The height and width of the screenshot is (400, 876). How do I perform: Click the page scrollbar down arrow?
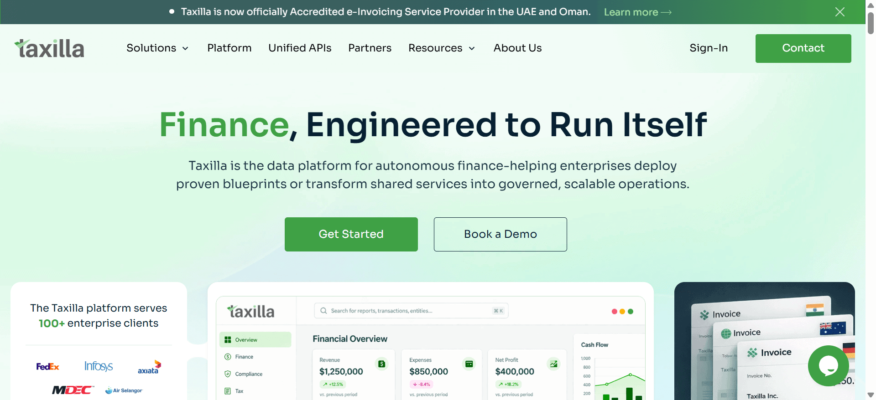(871, 395)
